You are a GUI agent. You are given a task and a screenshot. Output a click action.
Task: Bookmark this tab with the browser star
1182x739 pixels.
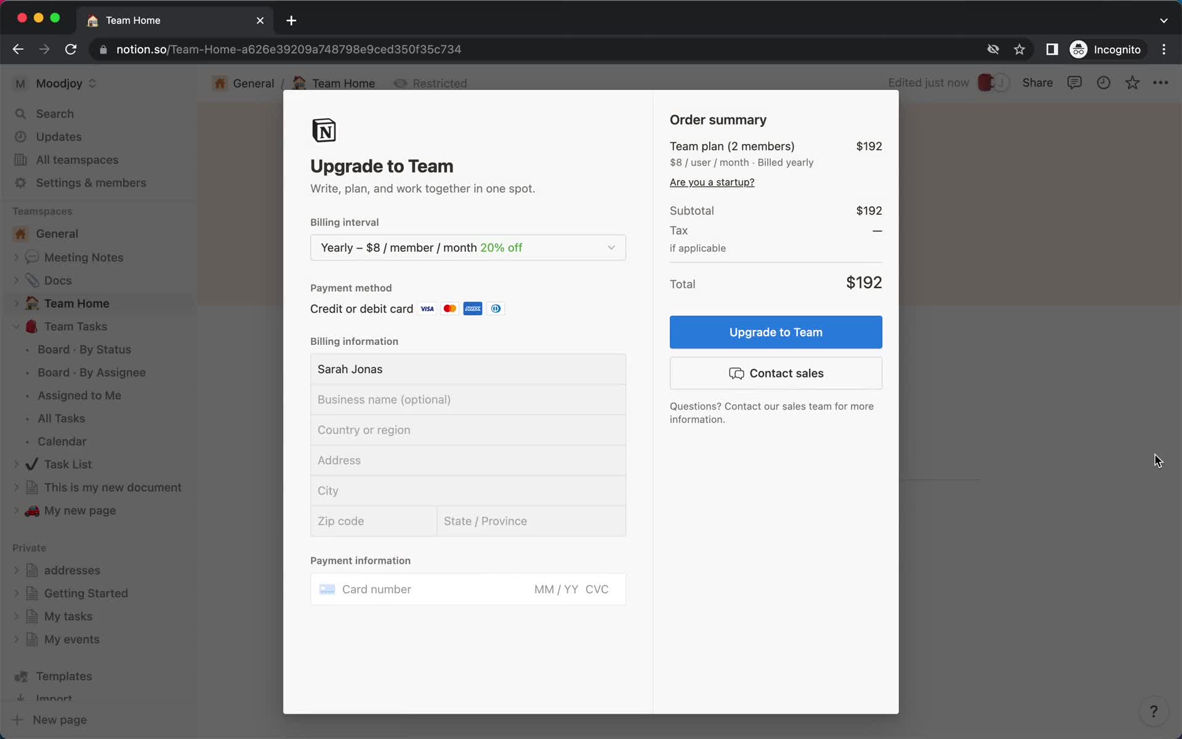click(x=1019, y=49)
